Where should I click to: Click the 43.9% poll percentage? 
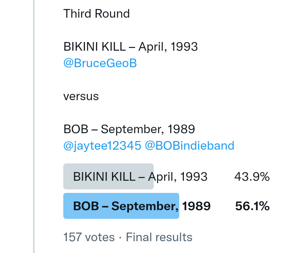pos(252,177)
